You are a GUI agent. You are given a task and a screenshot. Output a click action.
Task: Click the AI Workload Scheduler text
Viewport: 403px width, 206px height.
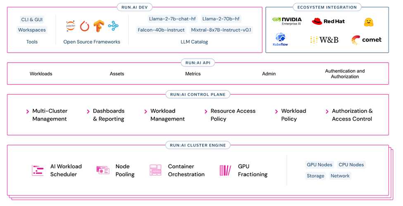click(x=66, y=170)
